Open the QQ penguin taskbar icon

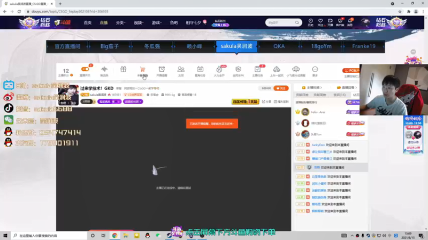148,235
